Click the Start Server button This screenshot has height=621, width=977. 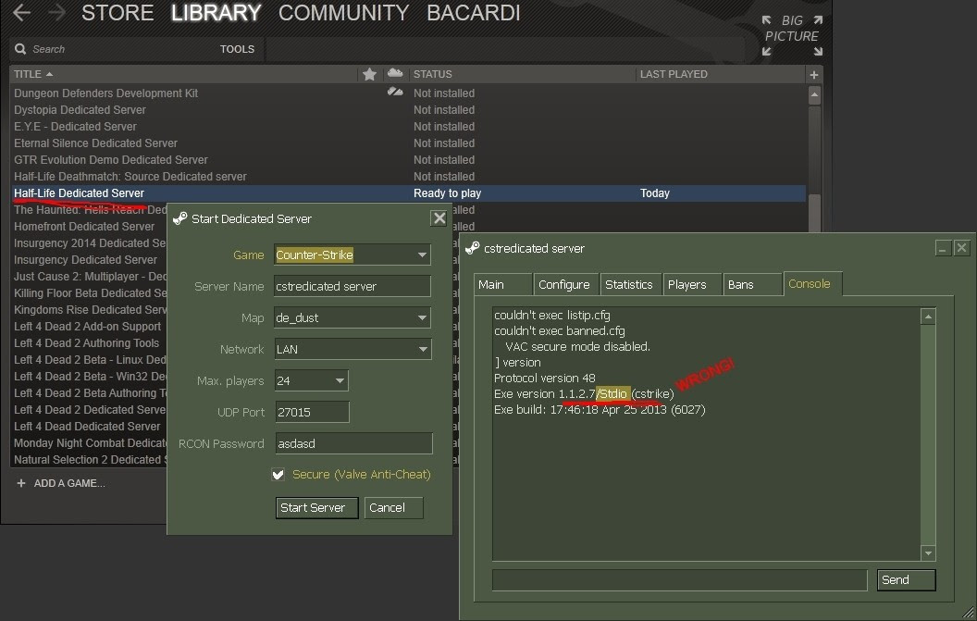(316, 507)
